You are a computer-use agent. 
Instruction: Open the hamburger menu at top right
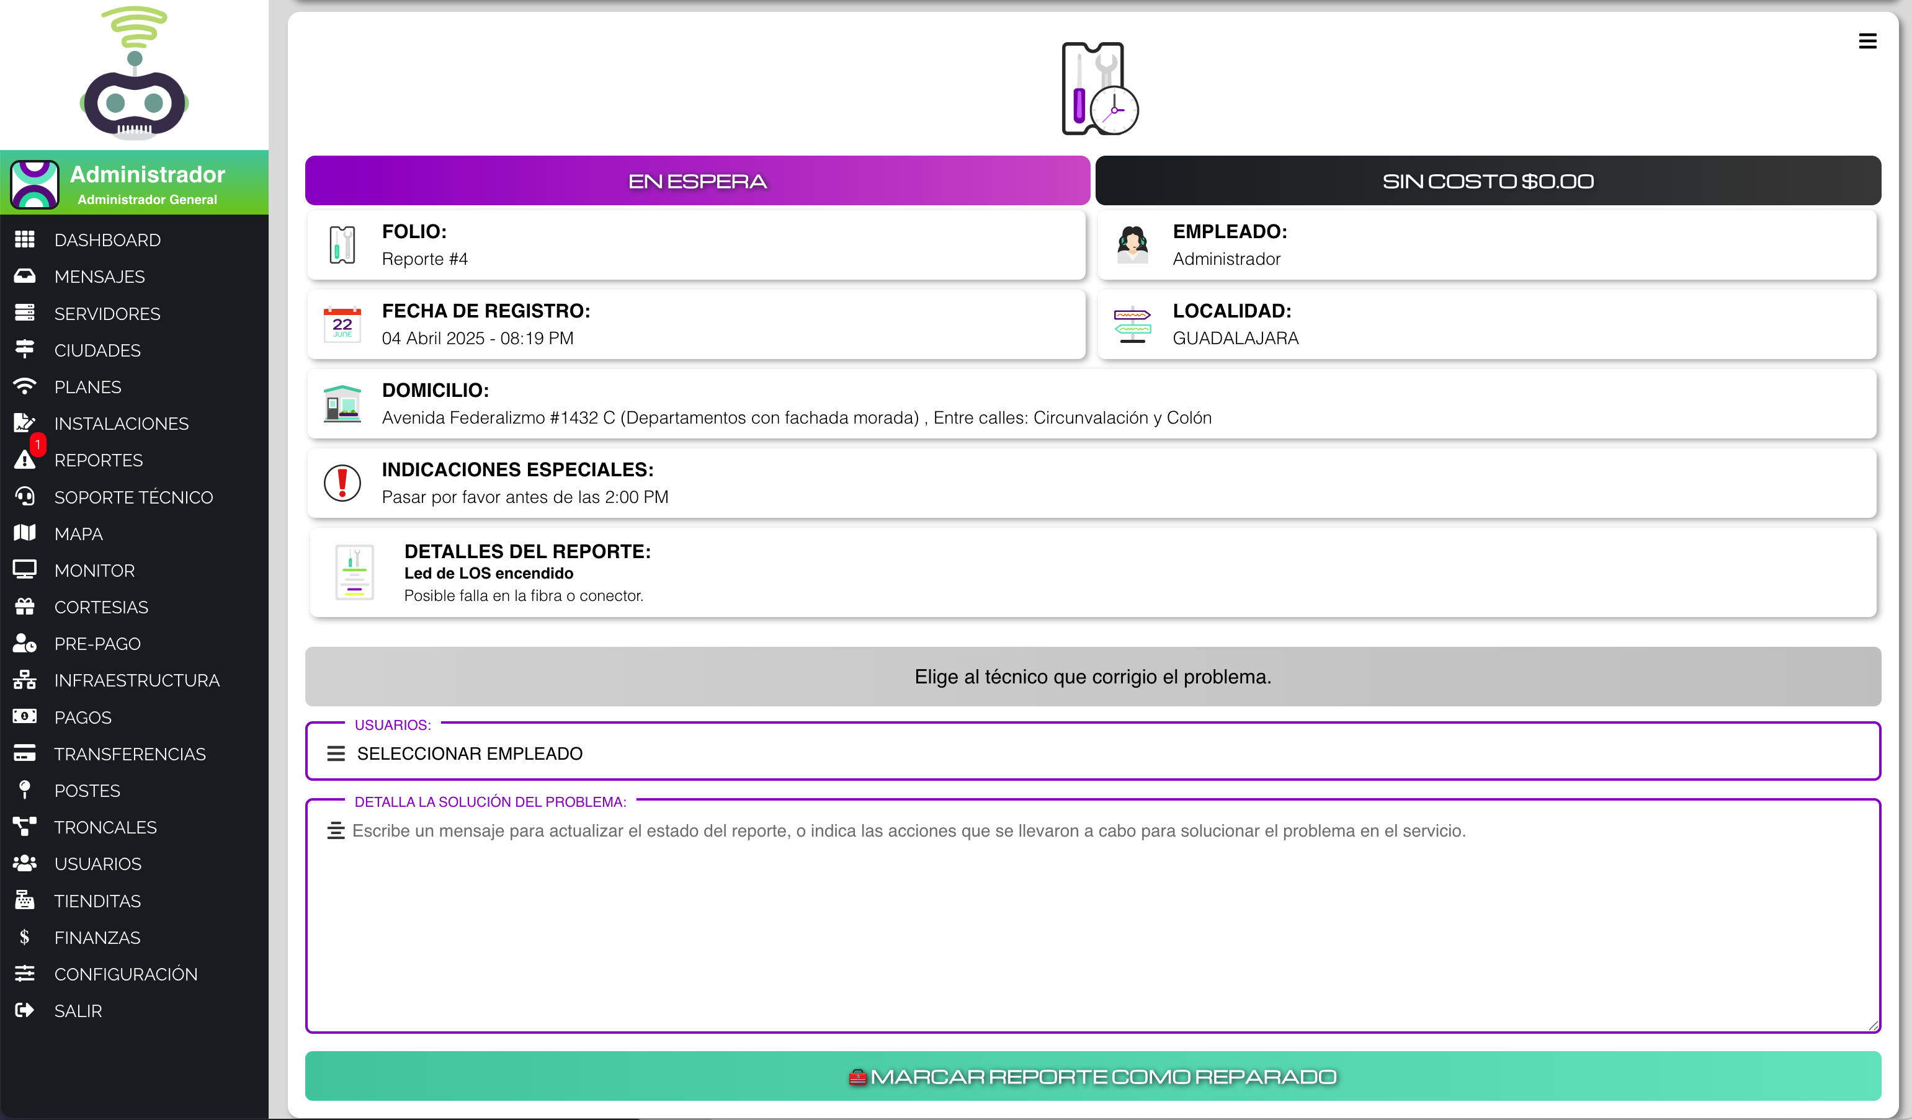pyautogui.click(x=1868, y=40)
